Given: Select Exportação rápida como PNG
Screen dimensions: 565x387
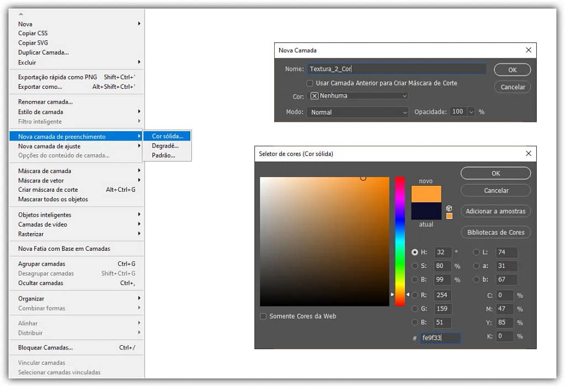Looking at the screenshot, I should click(77, 77).
